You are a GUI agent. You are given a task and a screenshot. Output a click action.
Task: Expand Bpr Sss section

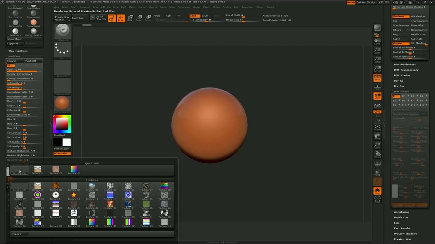click(399, 86)
